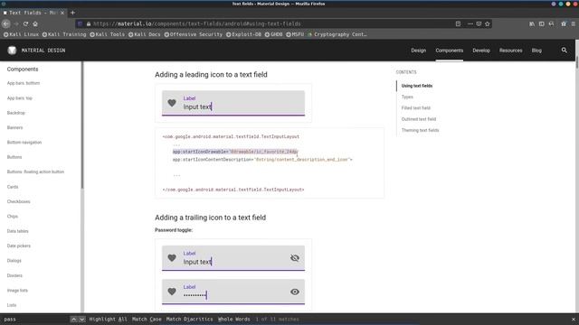Open the MSFU bookmark
Screen dimensions: 579x325
point(295,34)
